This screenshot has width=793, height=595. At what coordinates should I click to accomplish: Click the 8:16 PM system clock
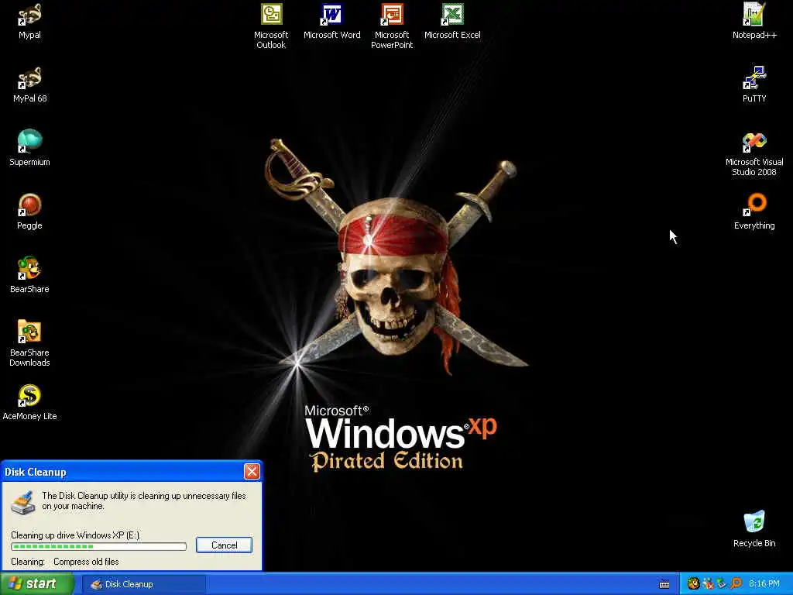764,584
